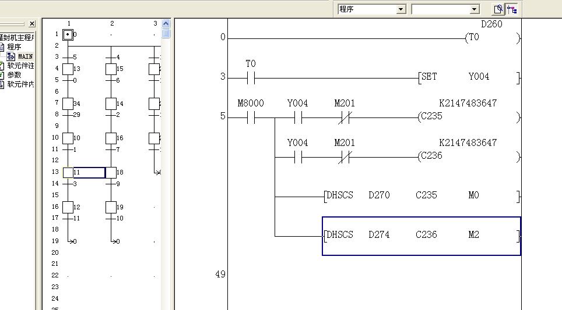This screenshot has height=310, width=562.
Task: Select SFC step block 13
Action: pyautogui.click(x=68, y=69)
